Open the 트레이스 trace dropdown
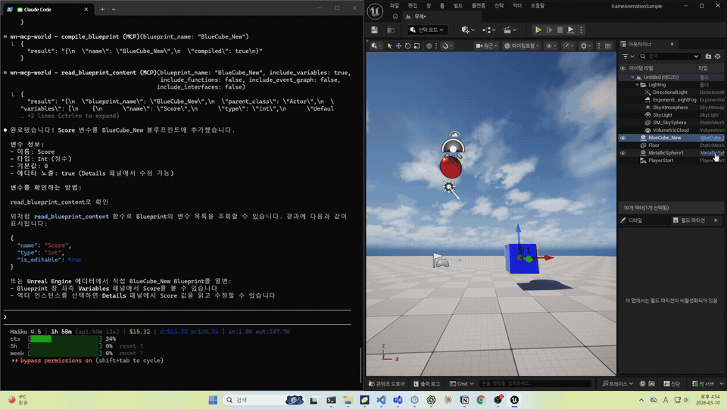Viewport: 727px width, 409px height. [618, 383]
